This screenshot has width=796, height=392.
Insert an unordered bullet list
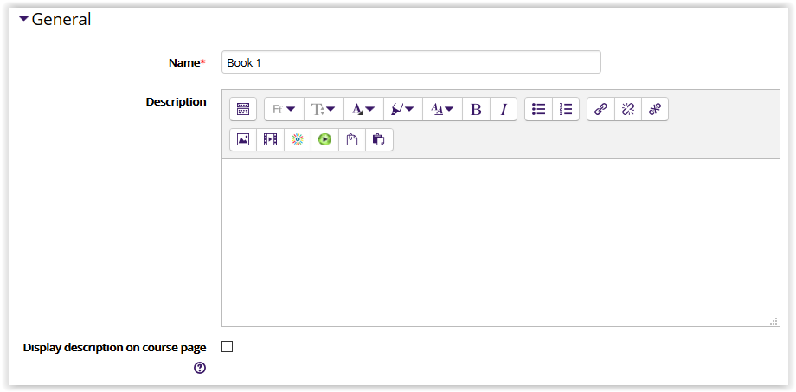[x=539, y=109]
